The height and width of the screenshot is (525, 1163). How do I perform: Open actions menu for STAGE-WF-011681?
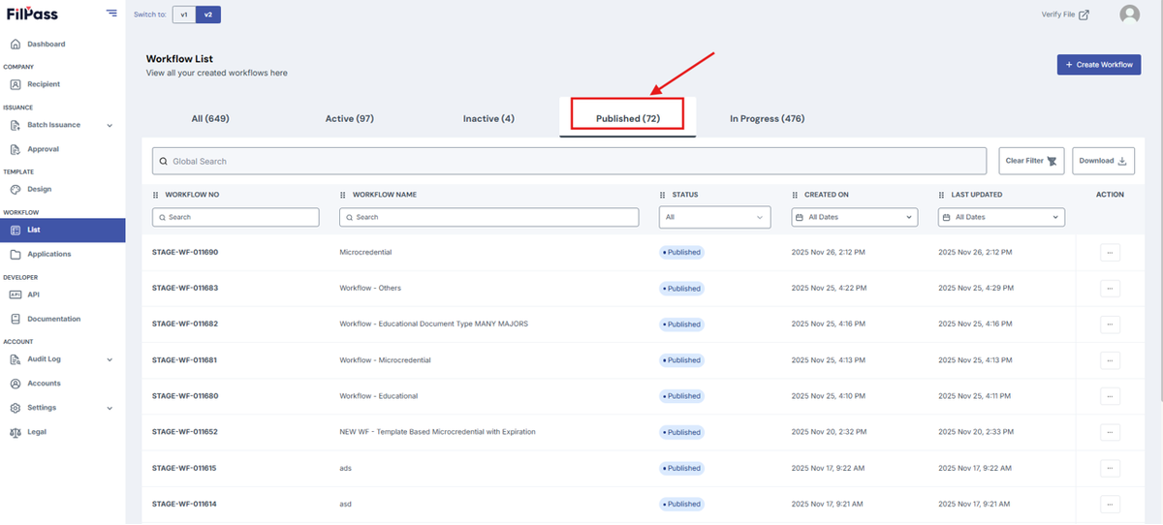tap(1110, 360)
